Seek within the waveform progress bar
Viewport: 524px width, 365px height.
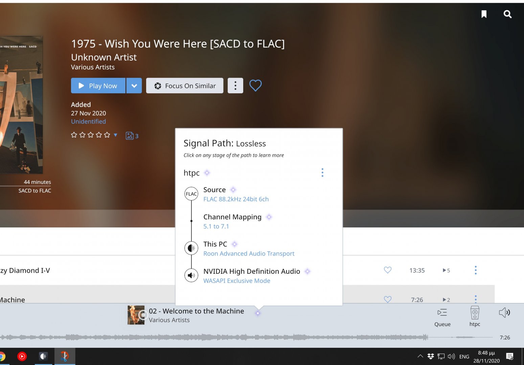coord(237,337)
